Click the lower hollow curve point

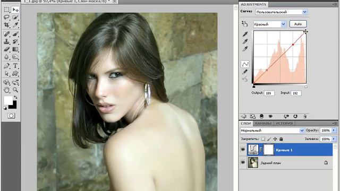[267, 70]
